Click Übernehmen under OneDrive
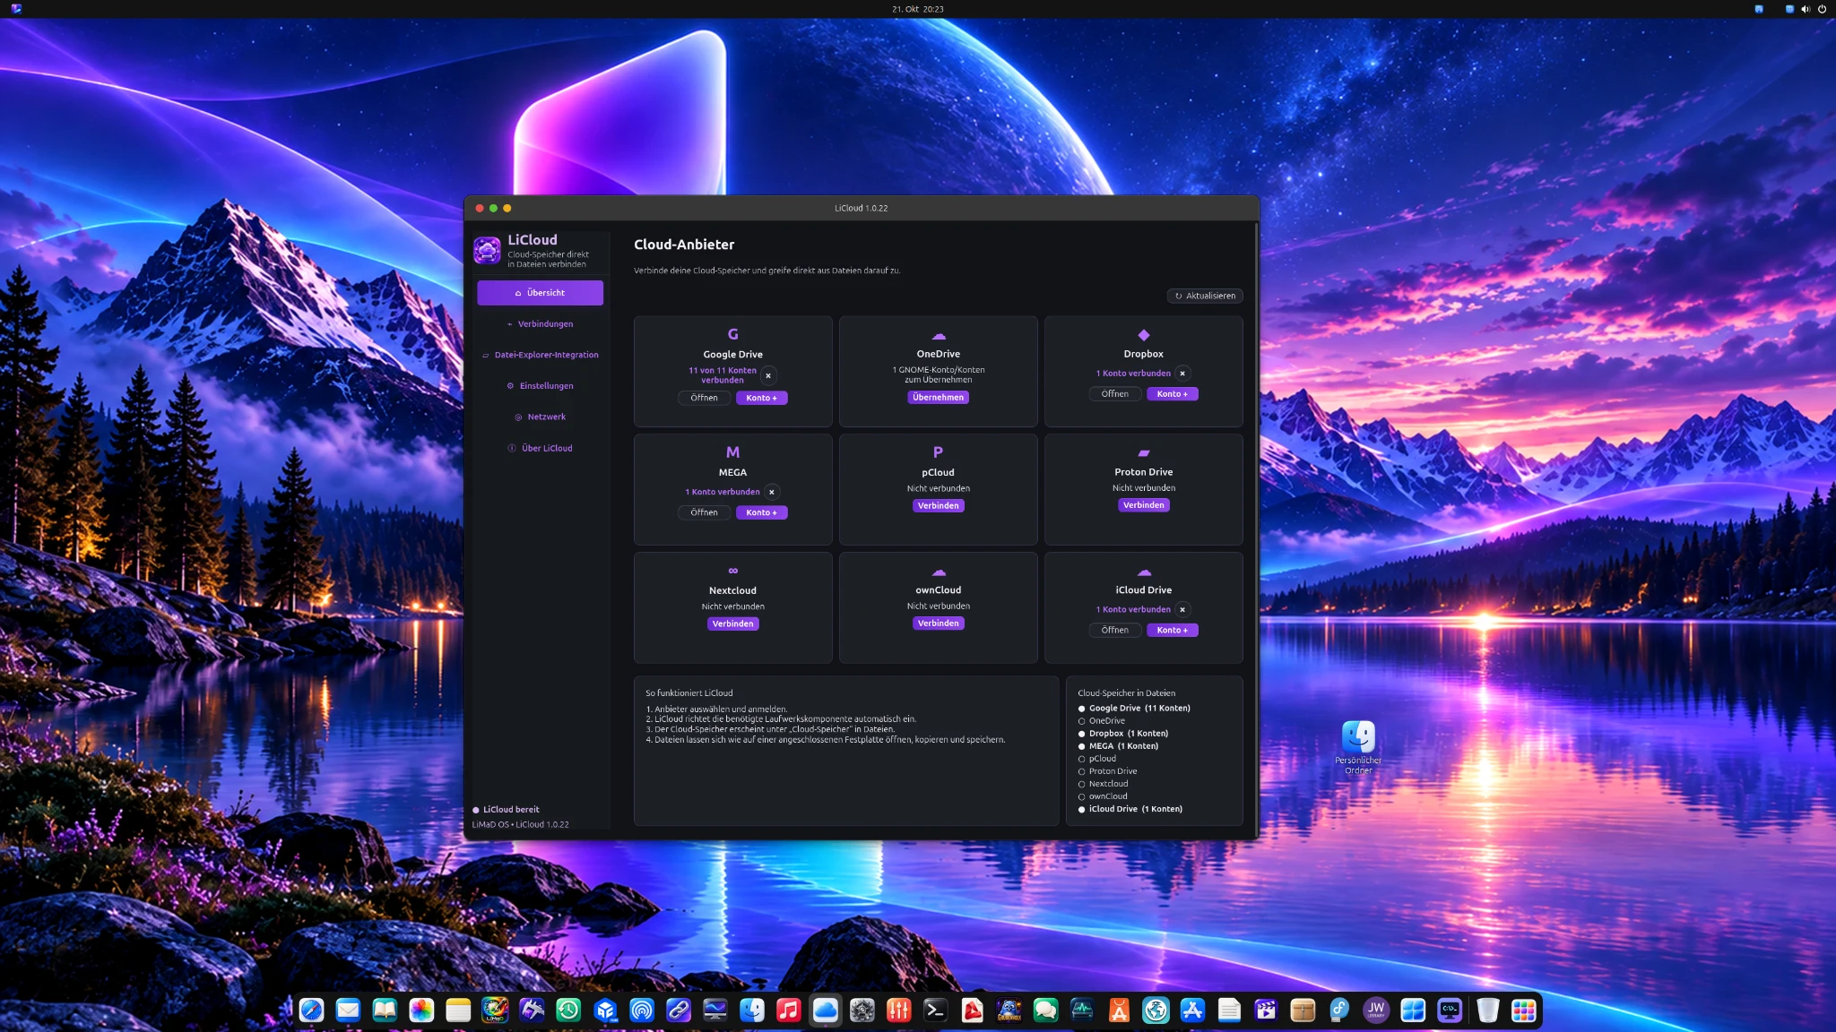 [x=938, y=398]
